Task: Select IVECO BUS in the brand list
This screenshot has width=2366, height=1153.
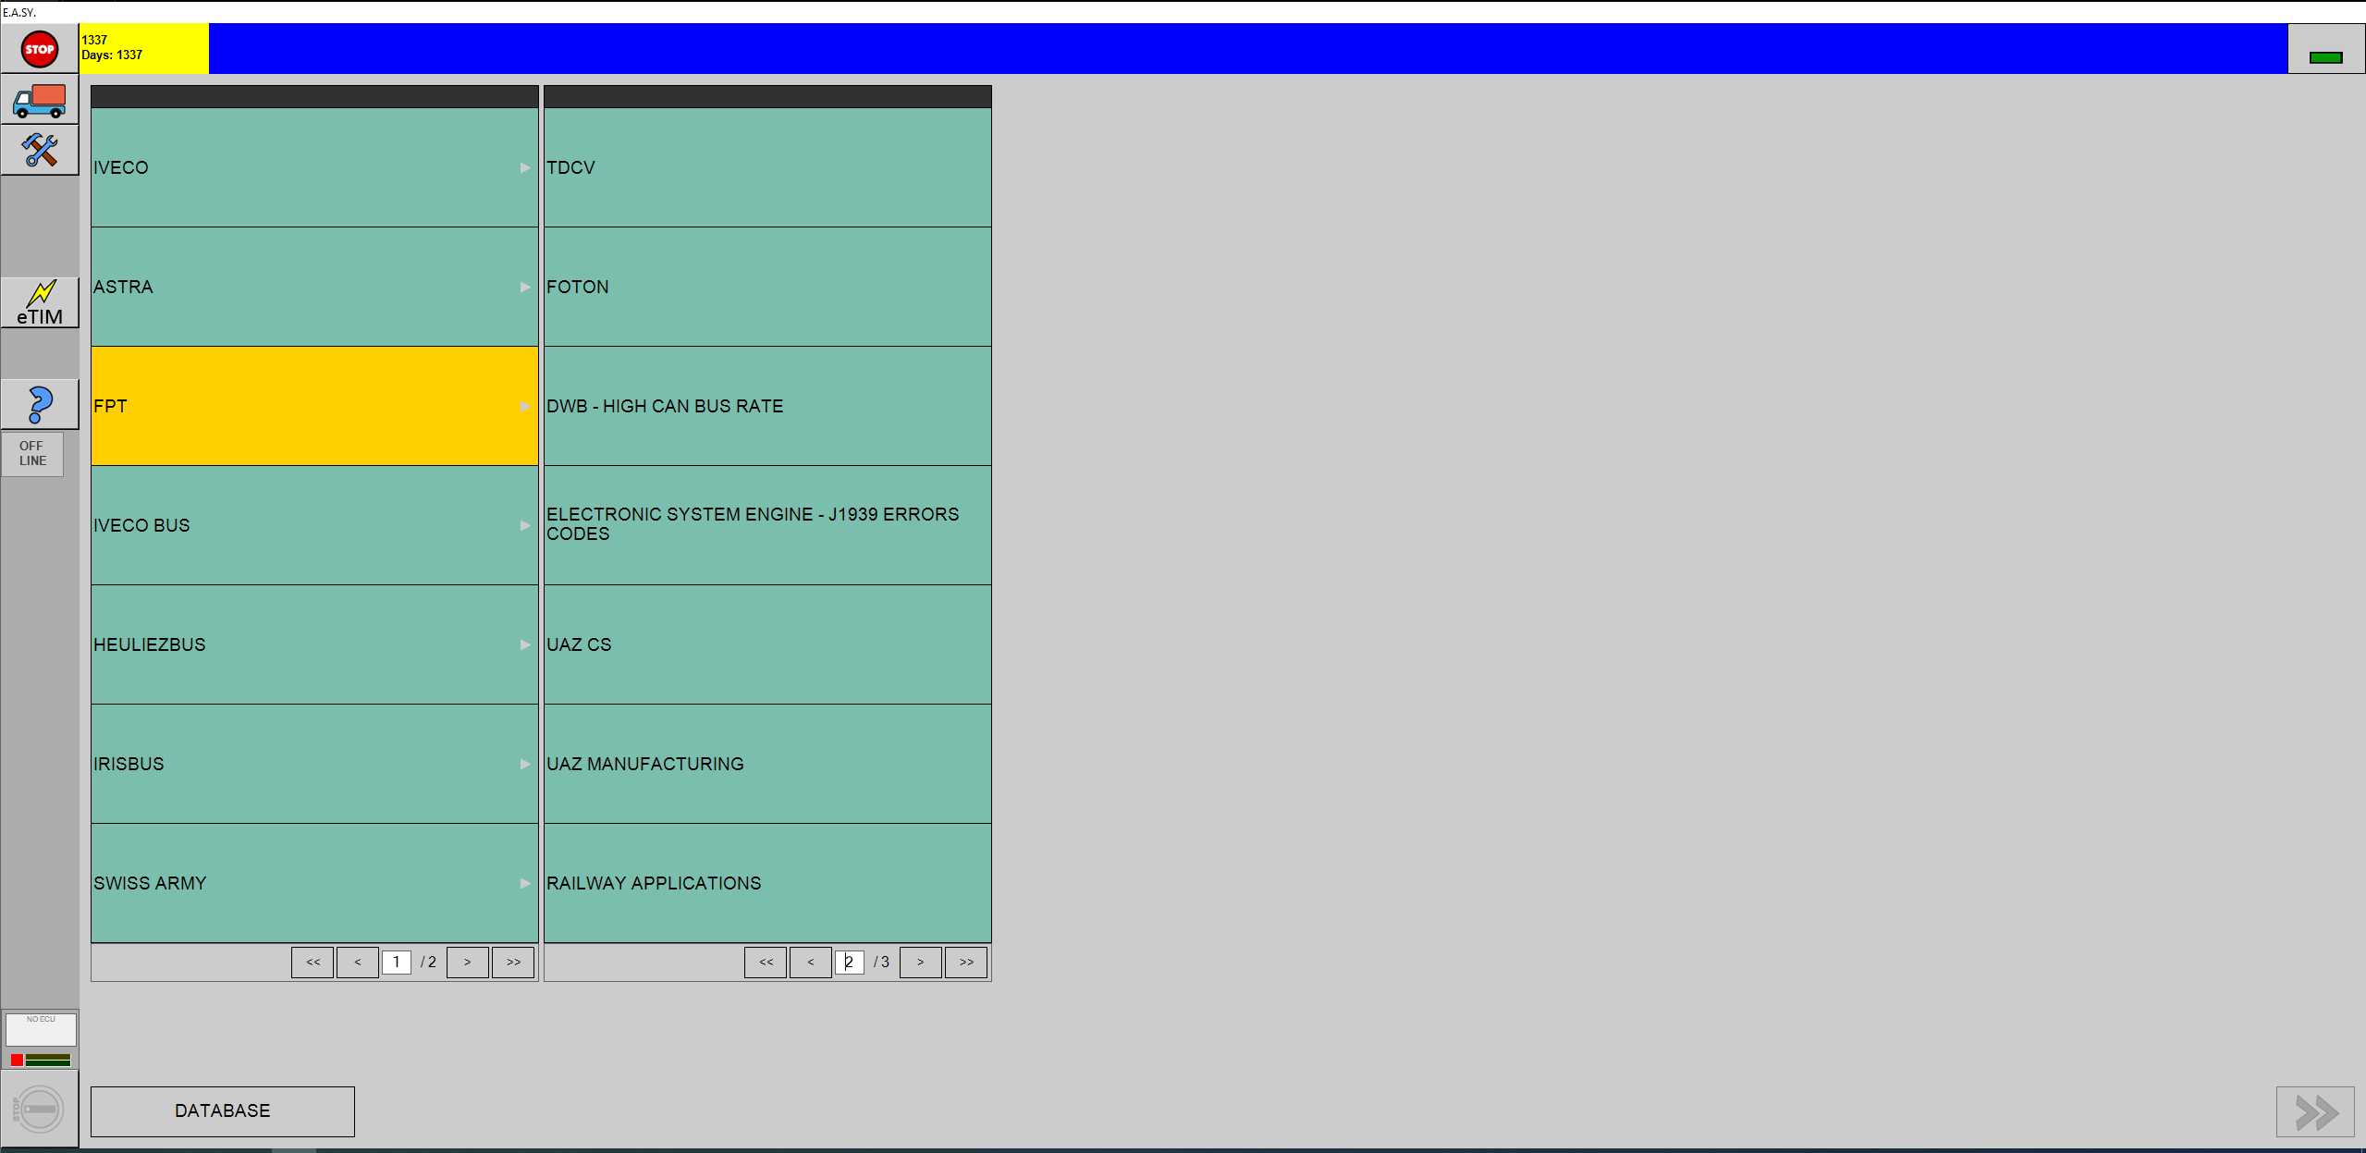Action: pyautogui.click(x=314, y=525)
